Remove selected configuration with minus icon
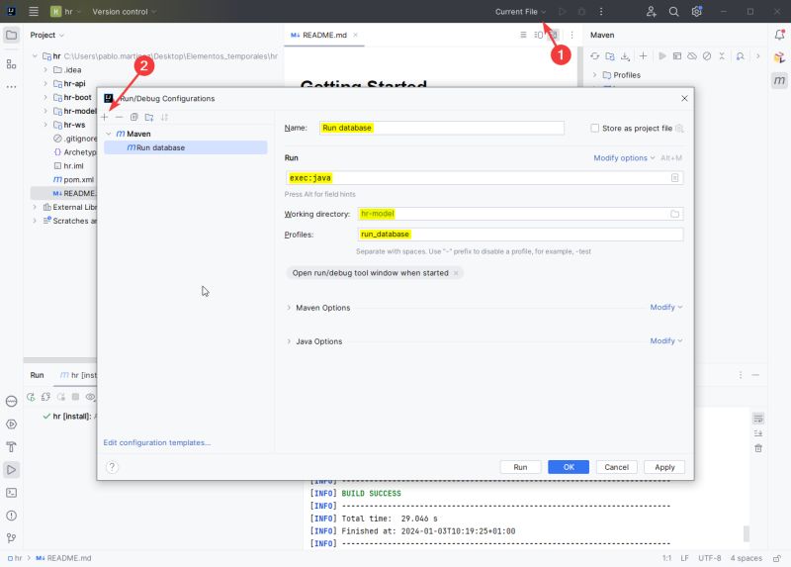Screen dimensions: 791x567 coord(119,117)
